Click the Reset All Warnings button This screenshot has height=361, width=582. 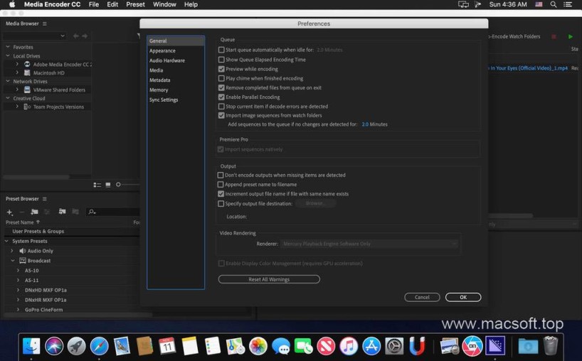[269, 279]
